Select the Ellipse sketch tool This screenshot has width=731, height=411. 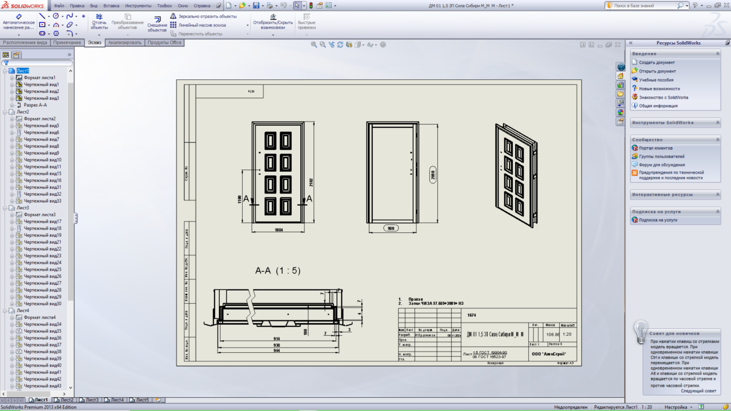(x=70, y=25)
